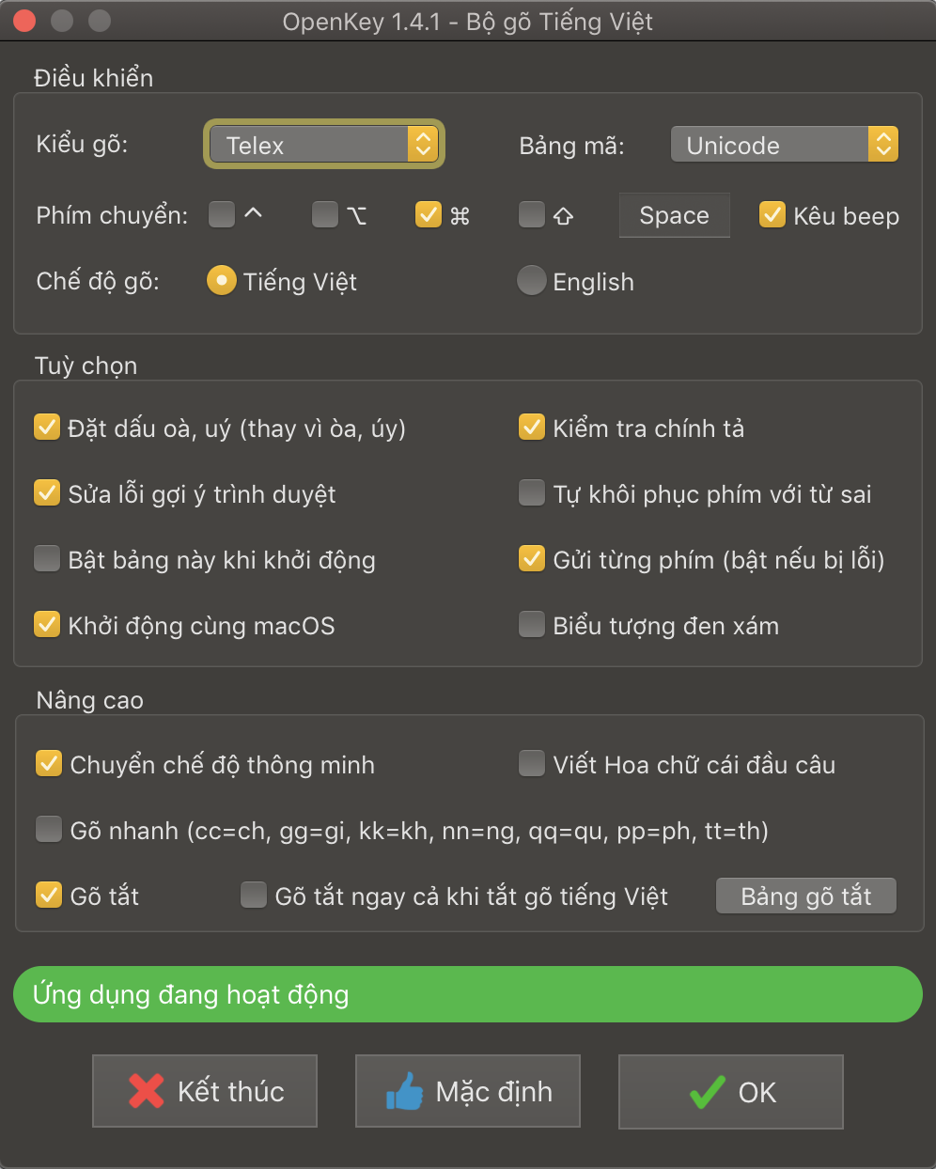Open the Kiểu gõ Telex dropdown
The width and height of the screenshot is (936, 1169).
point(323,144)
